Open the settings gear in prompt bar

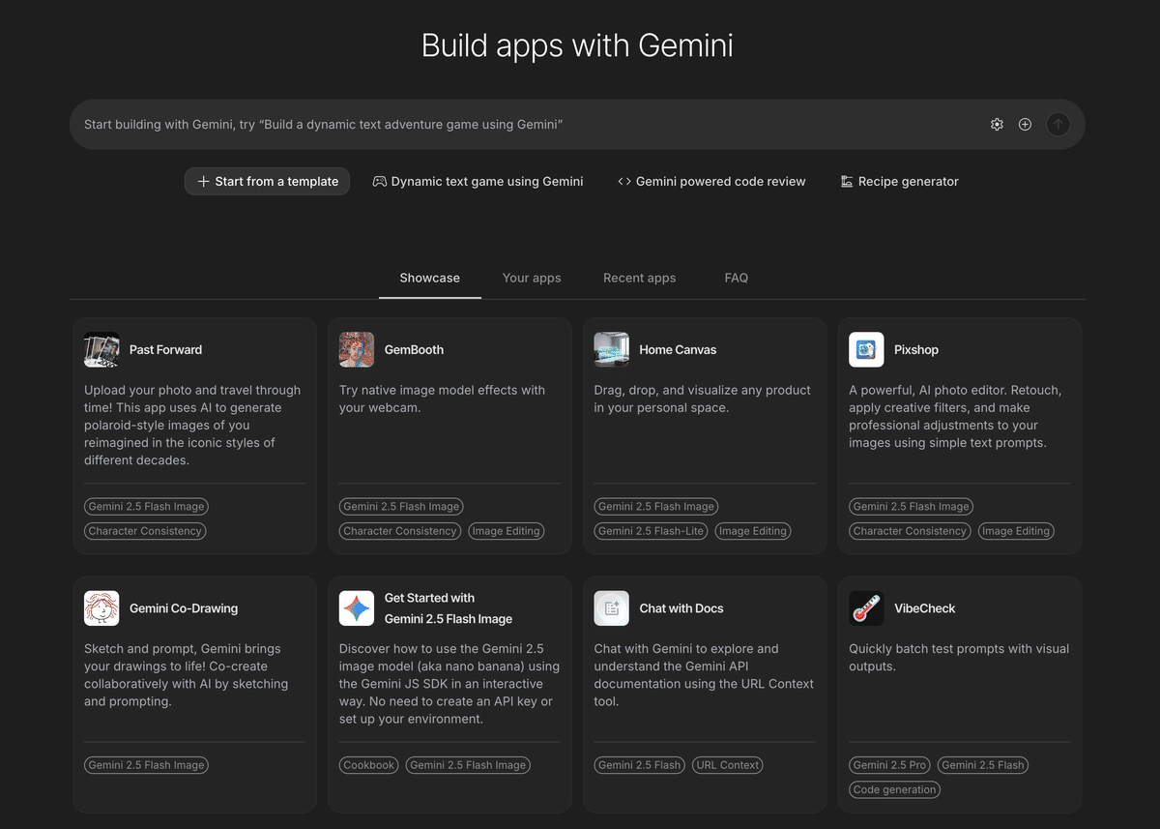click(997, 125)
